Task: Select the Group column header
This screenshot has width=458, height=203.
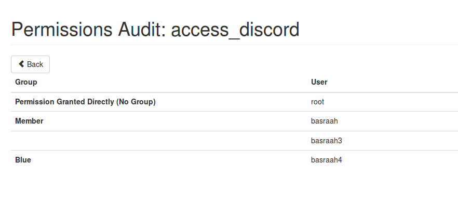Action: [26, 82]
